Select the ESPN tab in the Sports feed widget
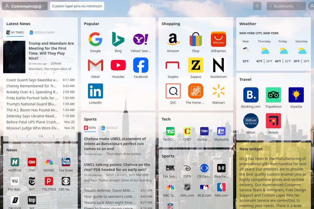This screenshot has width=314, height=209. point(90,128)
